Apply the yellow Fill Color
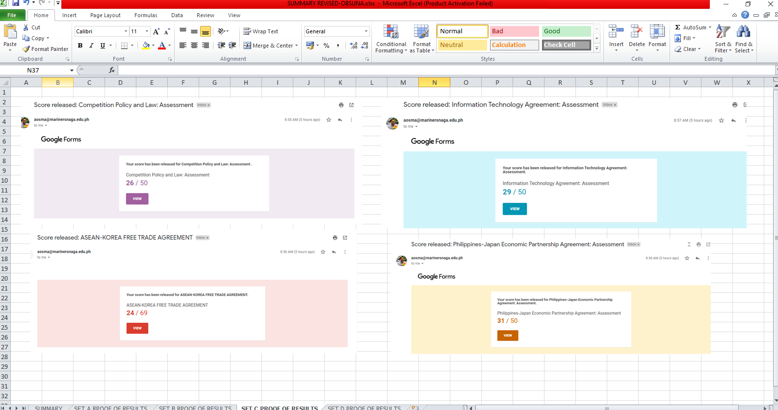778x410 pixels. point(146,46)
